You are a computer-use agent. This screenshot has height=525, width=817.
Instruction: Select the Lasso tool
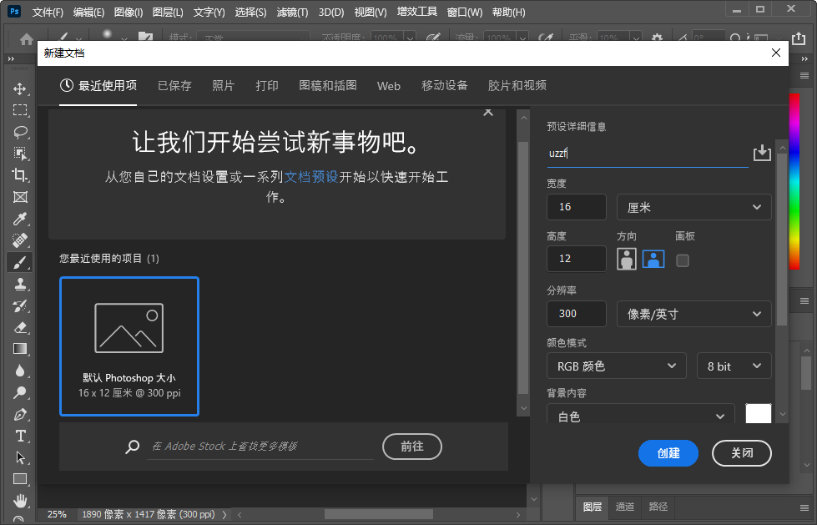point(20,132)
